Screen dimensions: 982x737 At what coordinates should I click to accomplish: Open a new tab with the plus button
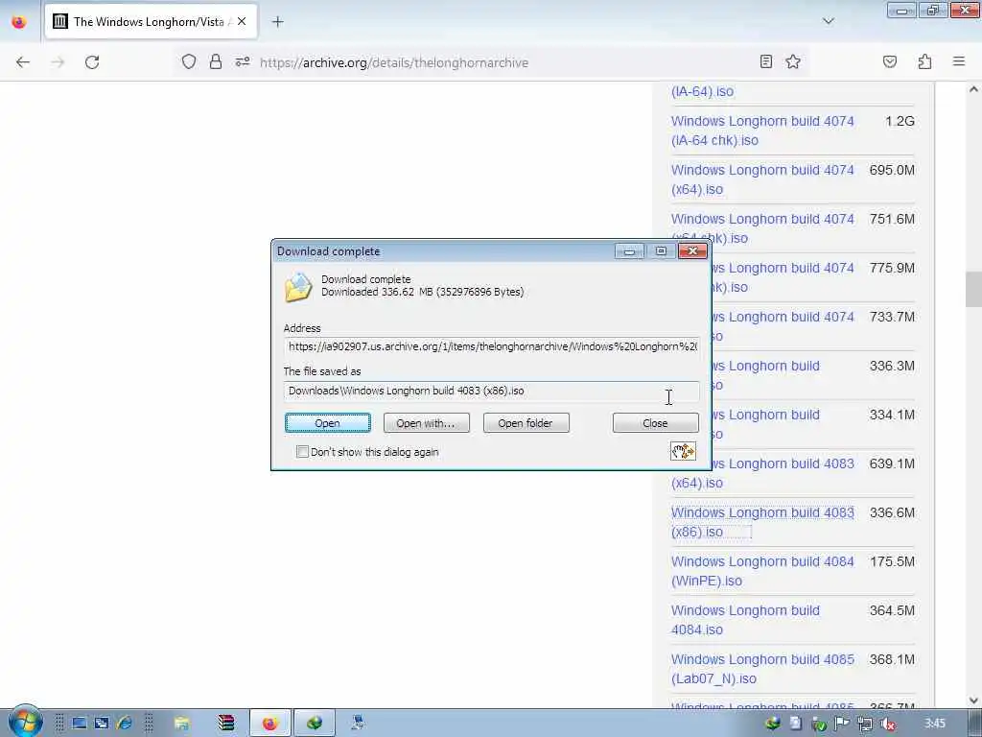[277, 22]
